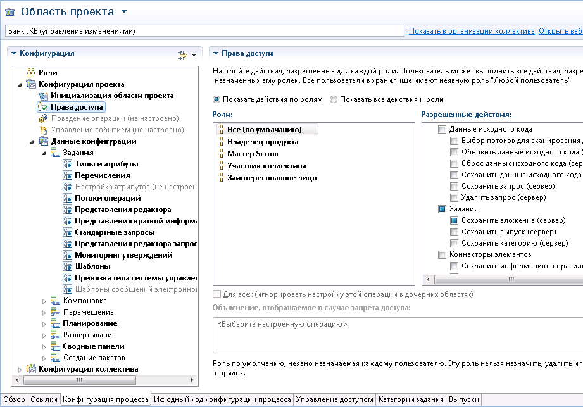Click 'Показать в организации коллектива' link
583x407 pixels.
pos(472,31)
